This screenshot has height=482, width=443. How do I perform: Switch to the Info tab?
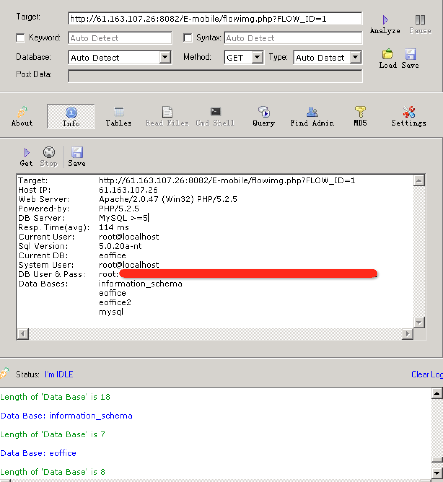[71, 117]
